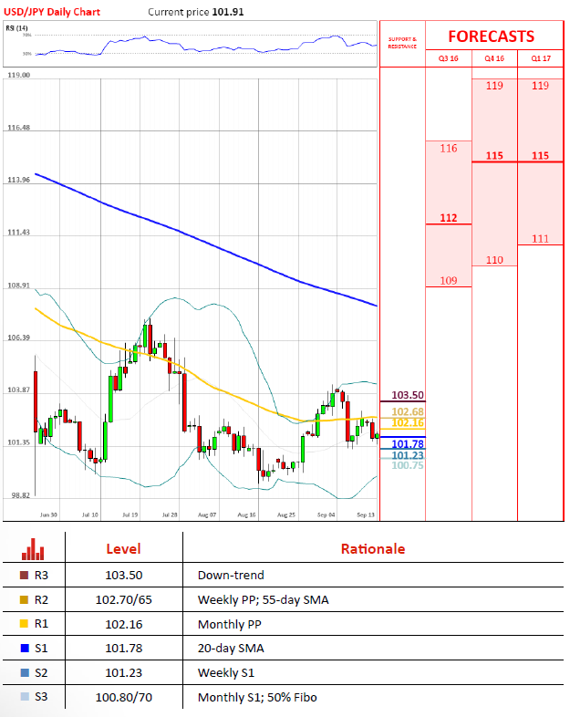Click the 101.78 table level cell
Image resolution: width=570 pixels, height=717 pixels.
[x=124, y=649]
